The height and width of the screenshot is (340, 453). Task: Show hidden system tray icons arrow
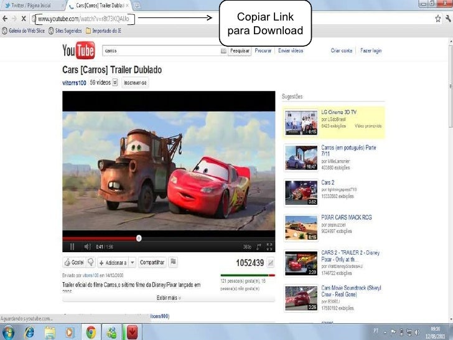point(385,333)
